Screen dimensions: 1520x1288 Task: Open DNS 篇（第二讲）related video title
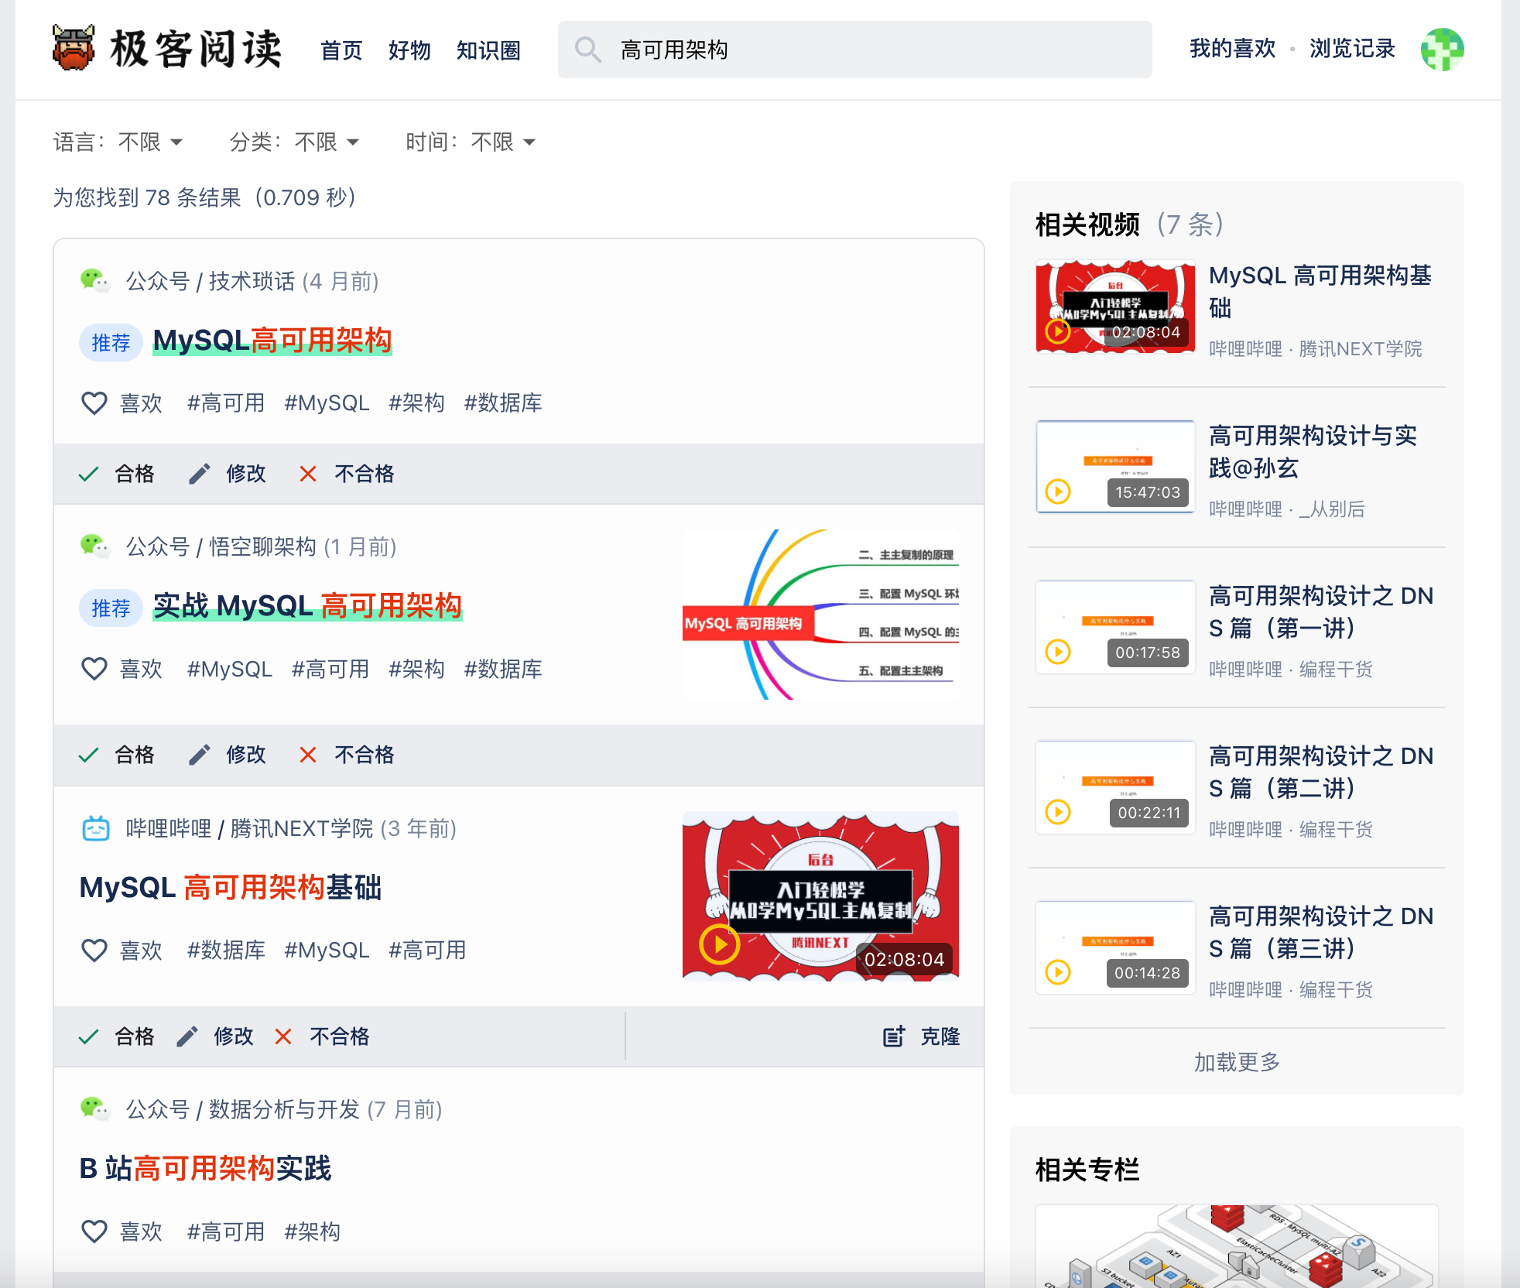click(1321, 772)
